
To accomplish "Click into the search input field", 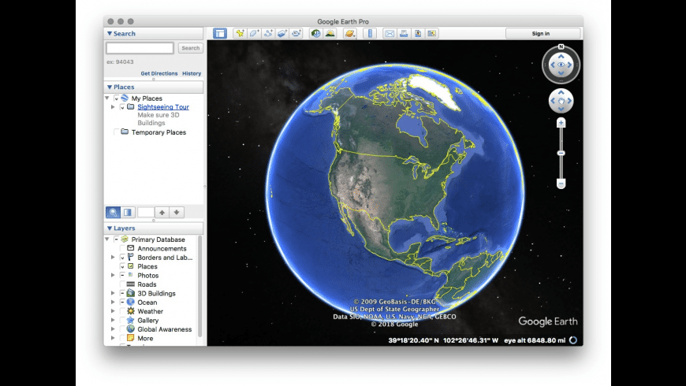I will [x=140, y=48].
